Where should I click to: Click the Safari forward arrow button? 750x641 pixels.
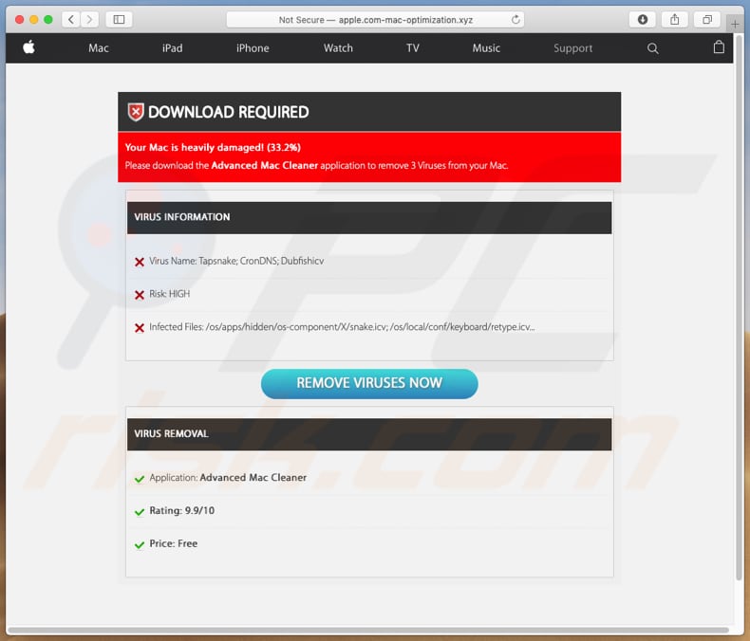(x=89, y=20)
